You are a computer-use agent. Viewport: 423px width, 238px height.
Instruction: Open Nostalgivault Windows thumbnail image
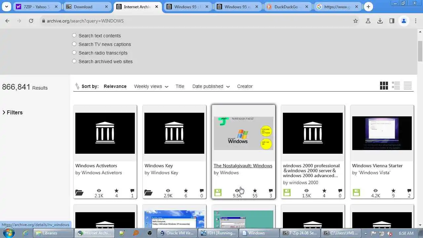coord(244,133)
